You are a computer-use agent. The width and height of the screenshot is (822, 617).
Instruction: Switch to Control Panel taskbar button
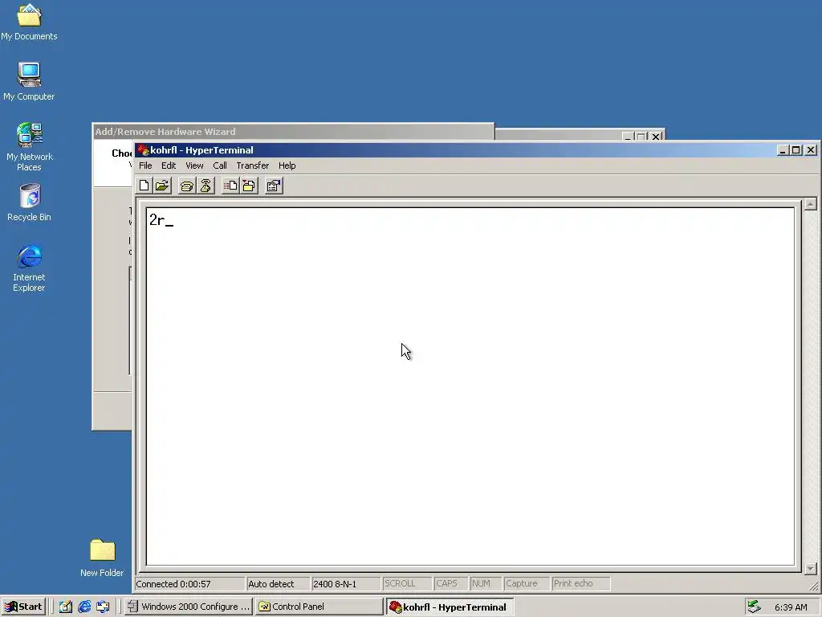point(319,607)
